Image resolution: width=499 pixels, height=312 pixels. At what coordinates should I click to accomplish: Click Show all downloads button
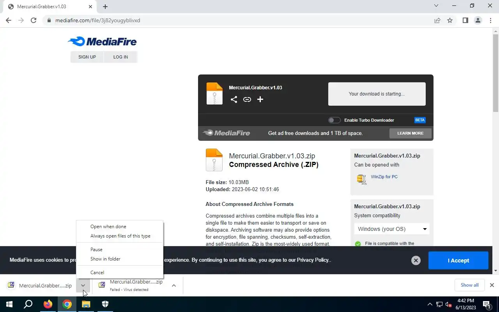click(469, 285)
